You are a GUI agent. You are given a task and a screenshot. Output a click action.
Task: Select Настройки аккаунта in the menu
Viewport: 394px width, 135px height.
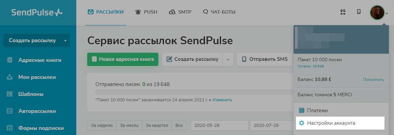tap(340, 123)
